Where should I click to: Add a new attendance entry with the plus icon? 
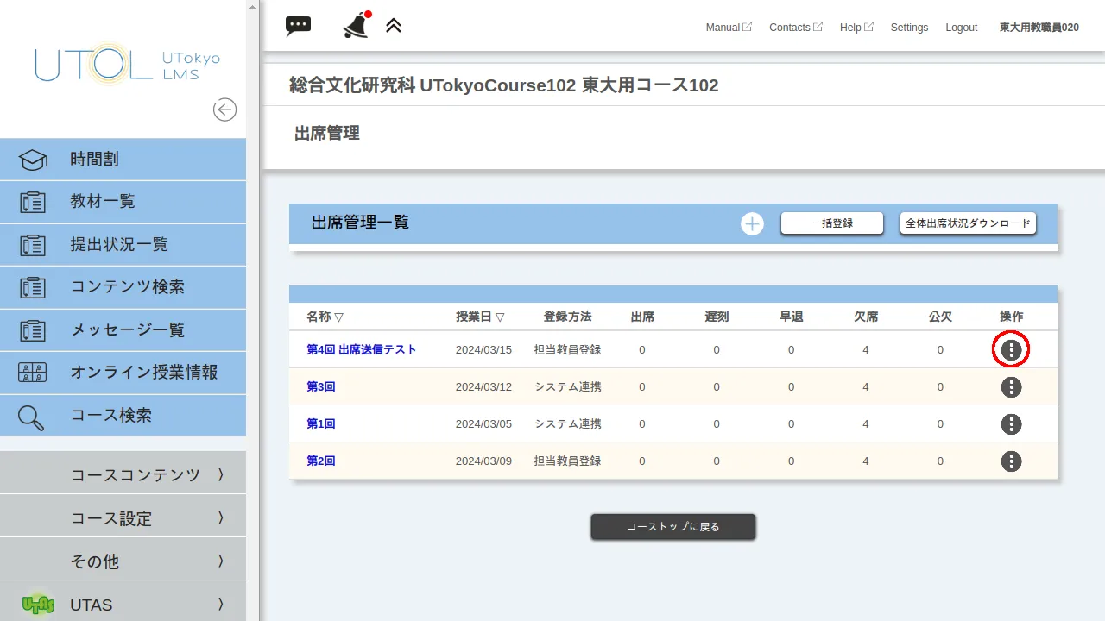coord(752,223)
